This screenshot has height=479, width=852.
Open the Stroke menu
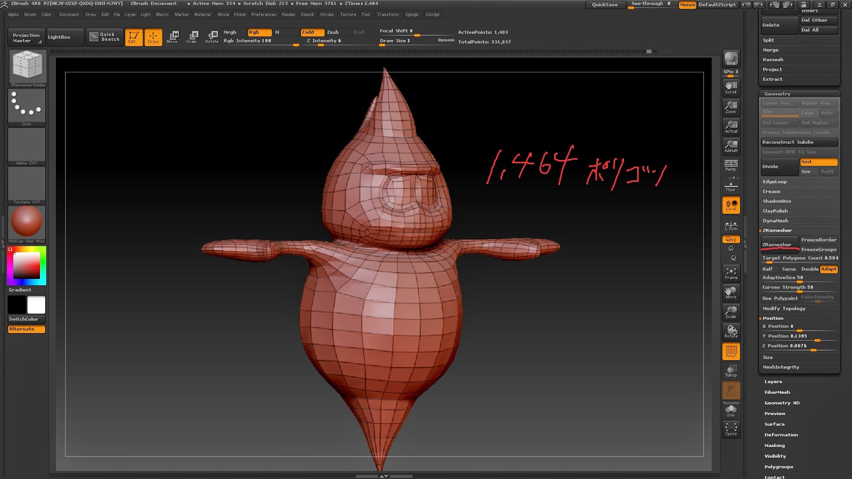(x=326, y=14)
